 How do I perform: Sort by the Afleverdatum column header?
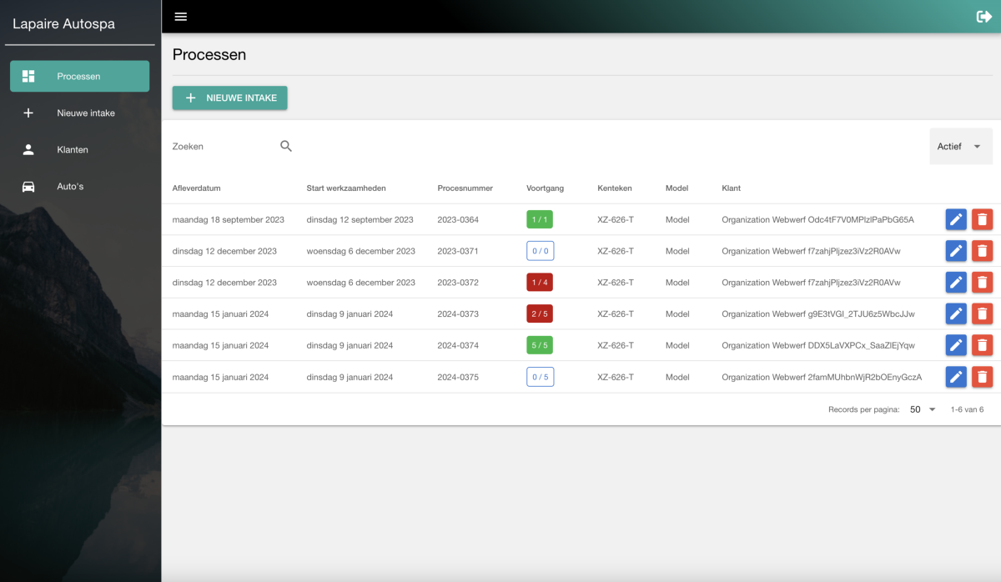(196, 188)
